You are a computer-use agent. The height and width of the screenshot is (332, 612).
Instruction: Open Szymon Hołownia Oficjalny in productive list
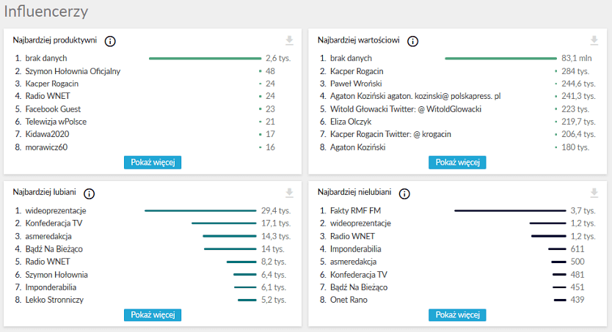point(73,71)
